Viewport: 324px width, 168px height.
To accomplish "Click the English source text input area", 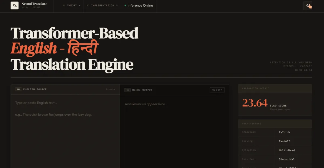I will coord(65,131).
